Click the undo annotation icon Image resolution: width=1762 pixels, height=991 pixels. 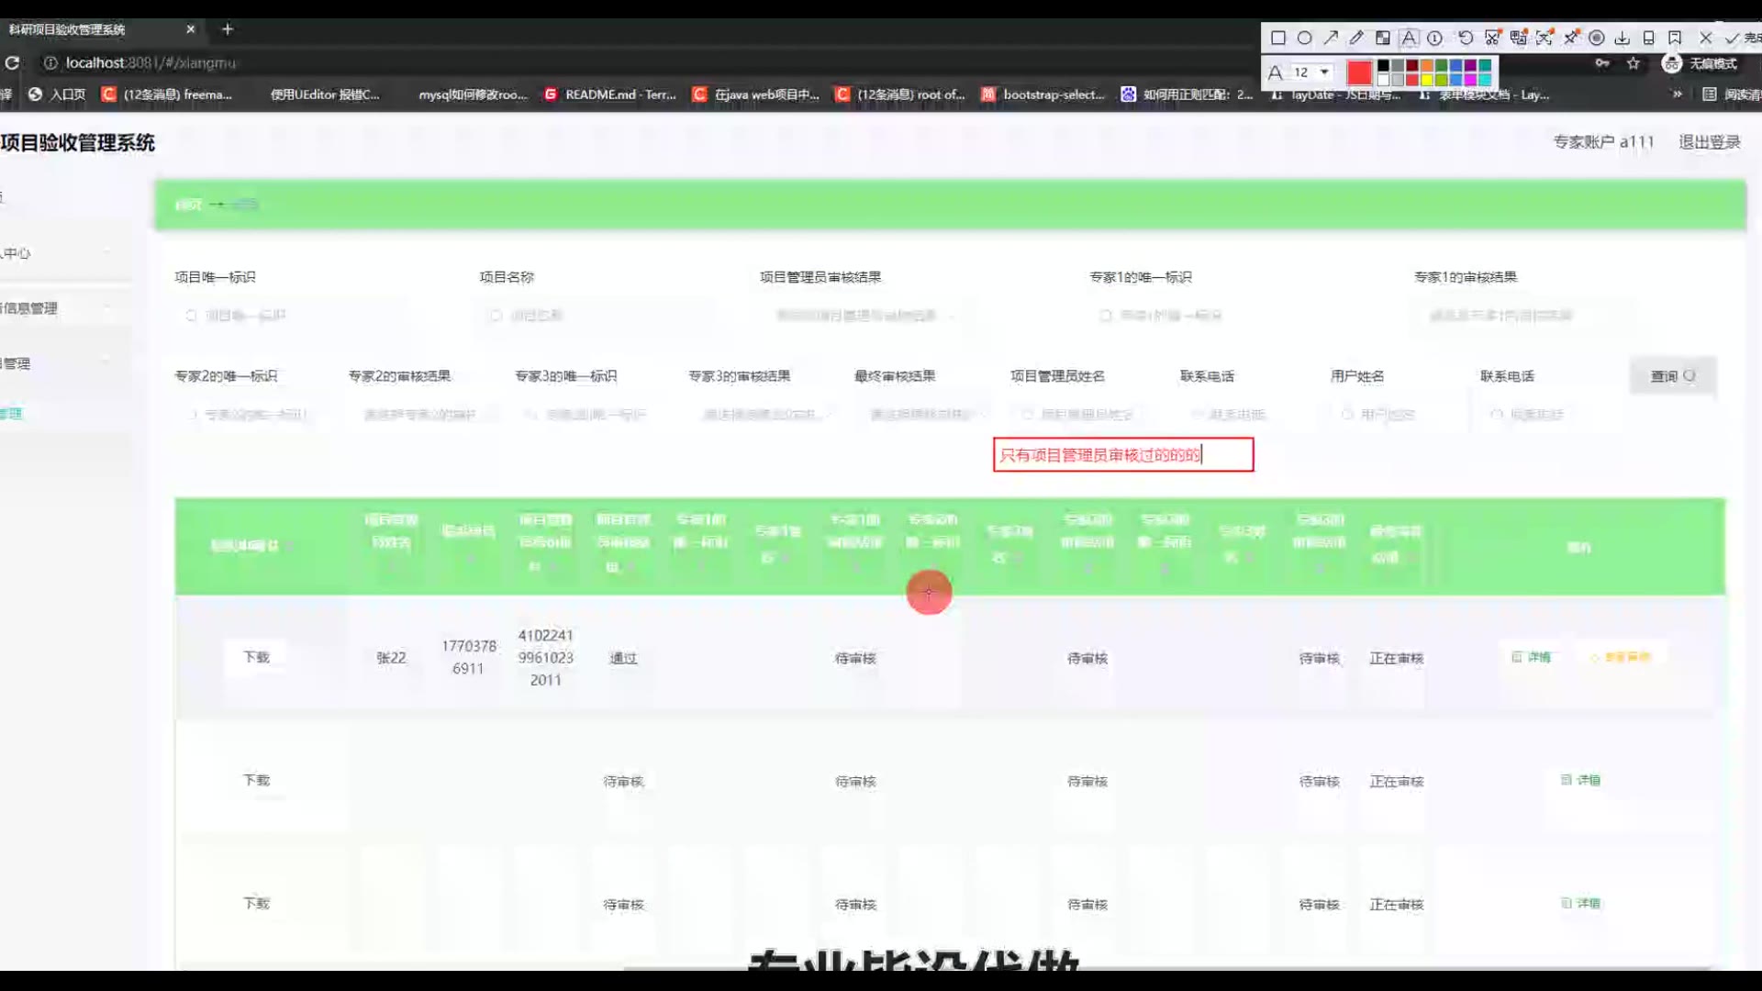1466,38
